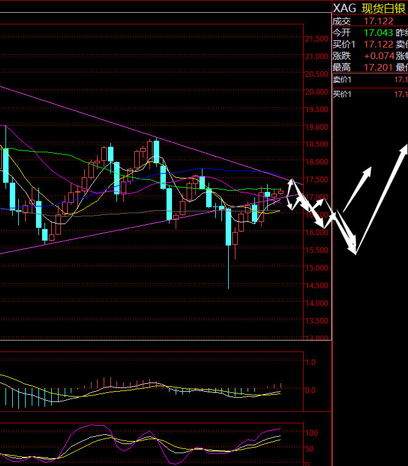The width and height of the screenshot is (408, 466).
Task: Click the XAG symbol code in header
Action: [345, 9]
